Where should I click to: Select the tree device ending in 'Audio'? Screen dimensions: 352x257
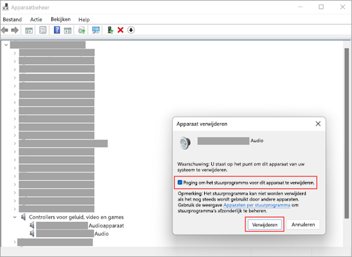(72, 234)
